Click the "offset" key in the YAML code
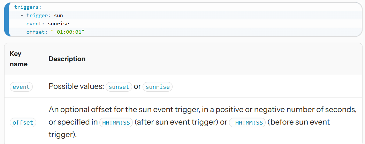The image size is (365, 144). [x=36, y=32]
